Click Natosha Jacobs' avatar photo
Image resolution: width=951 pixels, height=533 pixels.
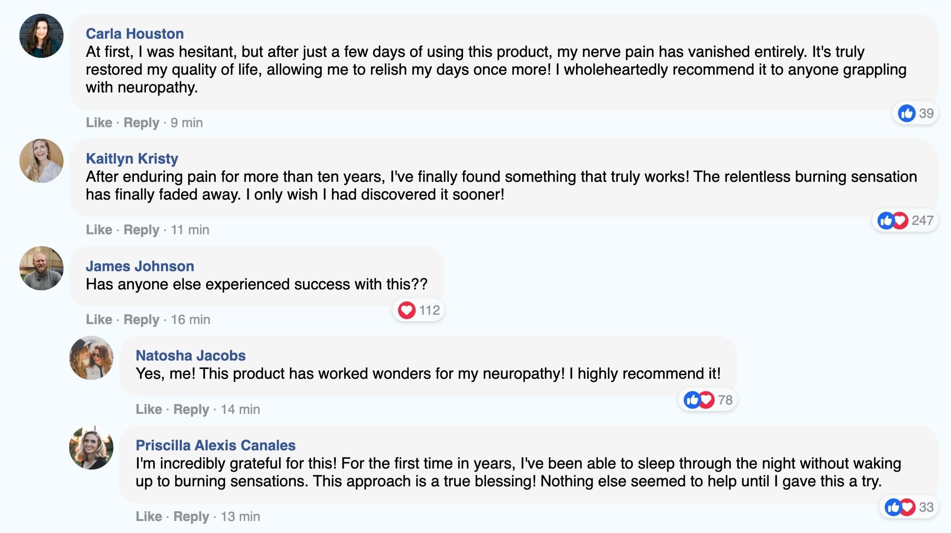91,358
